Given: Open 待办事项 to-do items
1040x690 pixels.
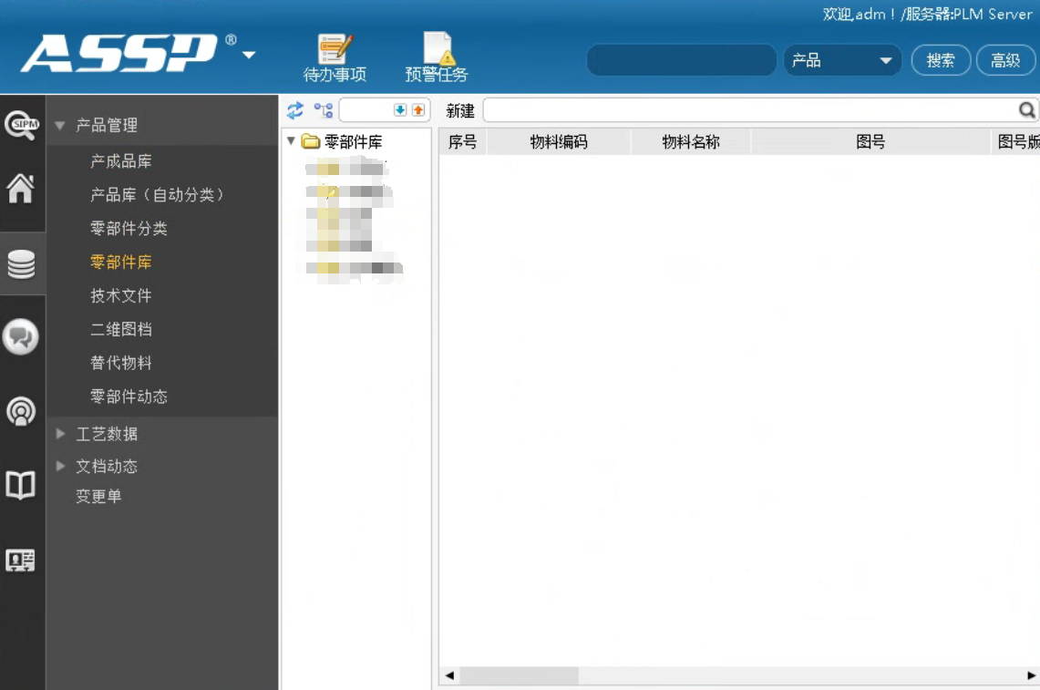Looking at the screenshot, I should [x=335, y=57].
